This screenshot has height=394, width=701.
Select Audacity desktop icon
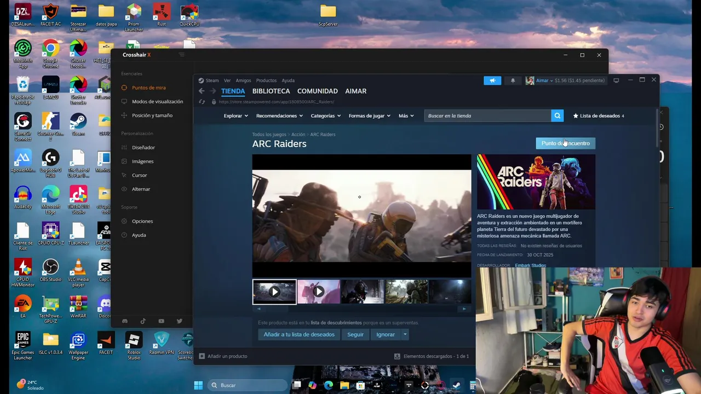click(x=22, y=198)
